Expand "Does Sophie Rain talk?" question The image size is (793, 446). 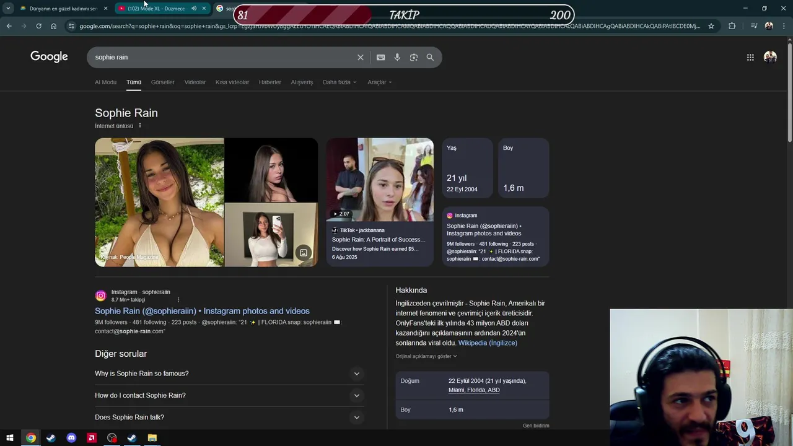coord(229,418)
